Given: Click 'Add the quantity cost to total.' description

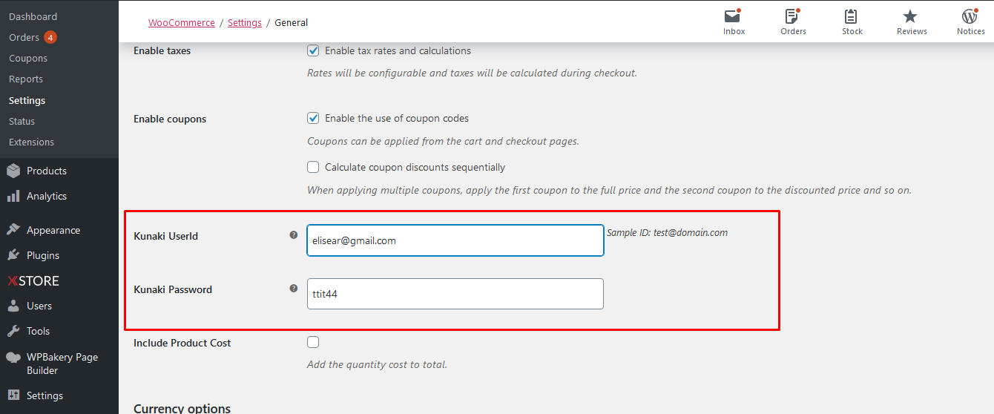Looking at the screenshot, I should tap(377, 364).
